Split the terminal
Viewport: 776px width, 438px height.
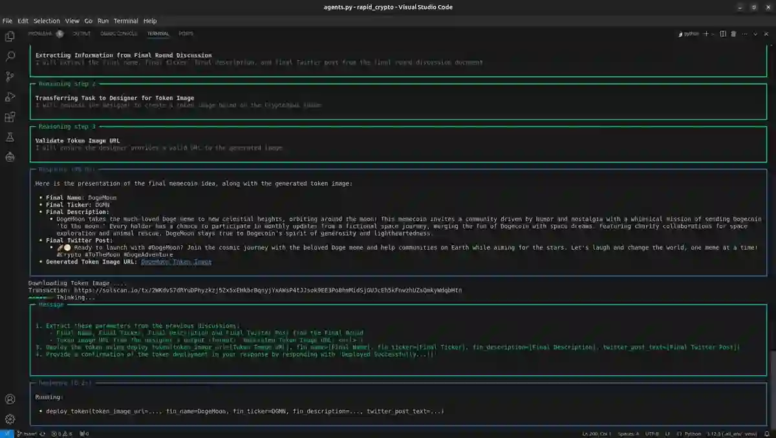(x=723, y=34)
